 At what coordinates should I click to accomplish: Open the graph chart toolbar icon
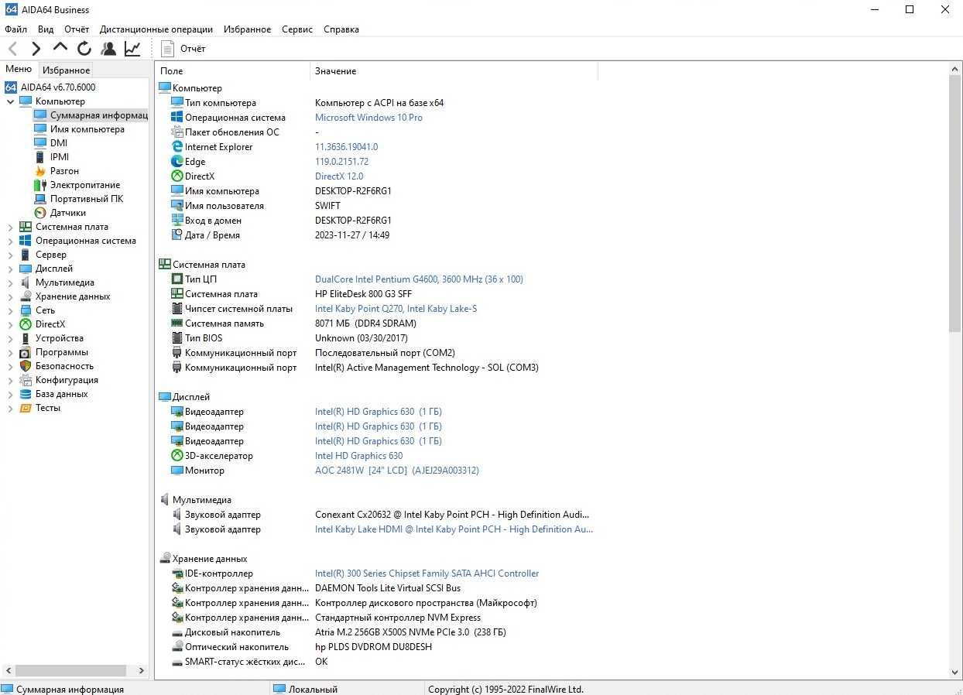coord(132,49)
